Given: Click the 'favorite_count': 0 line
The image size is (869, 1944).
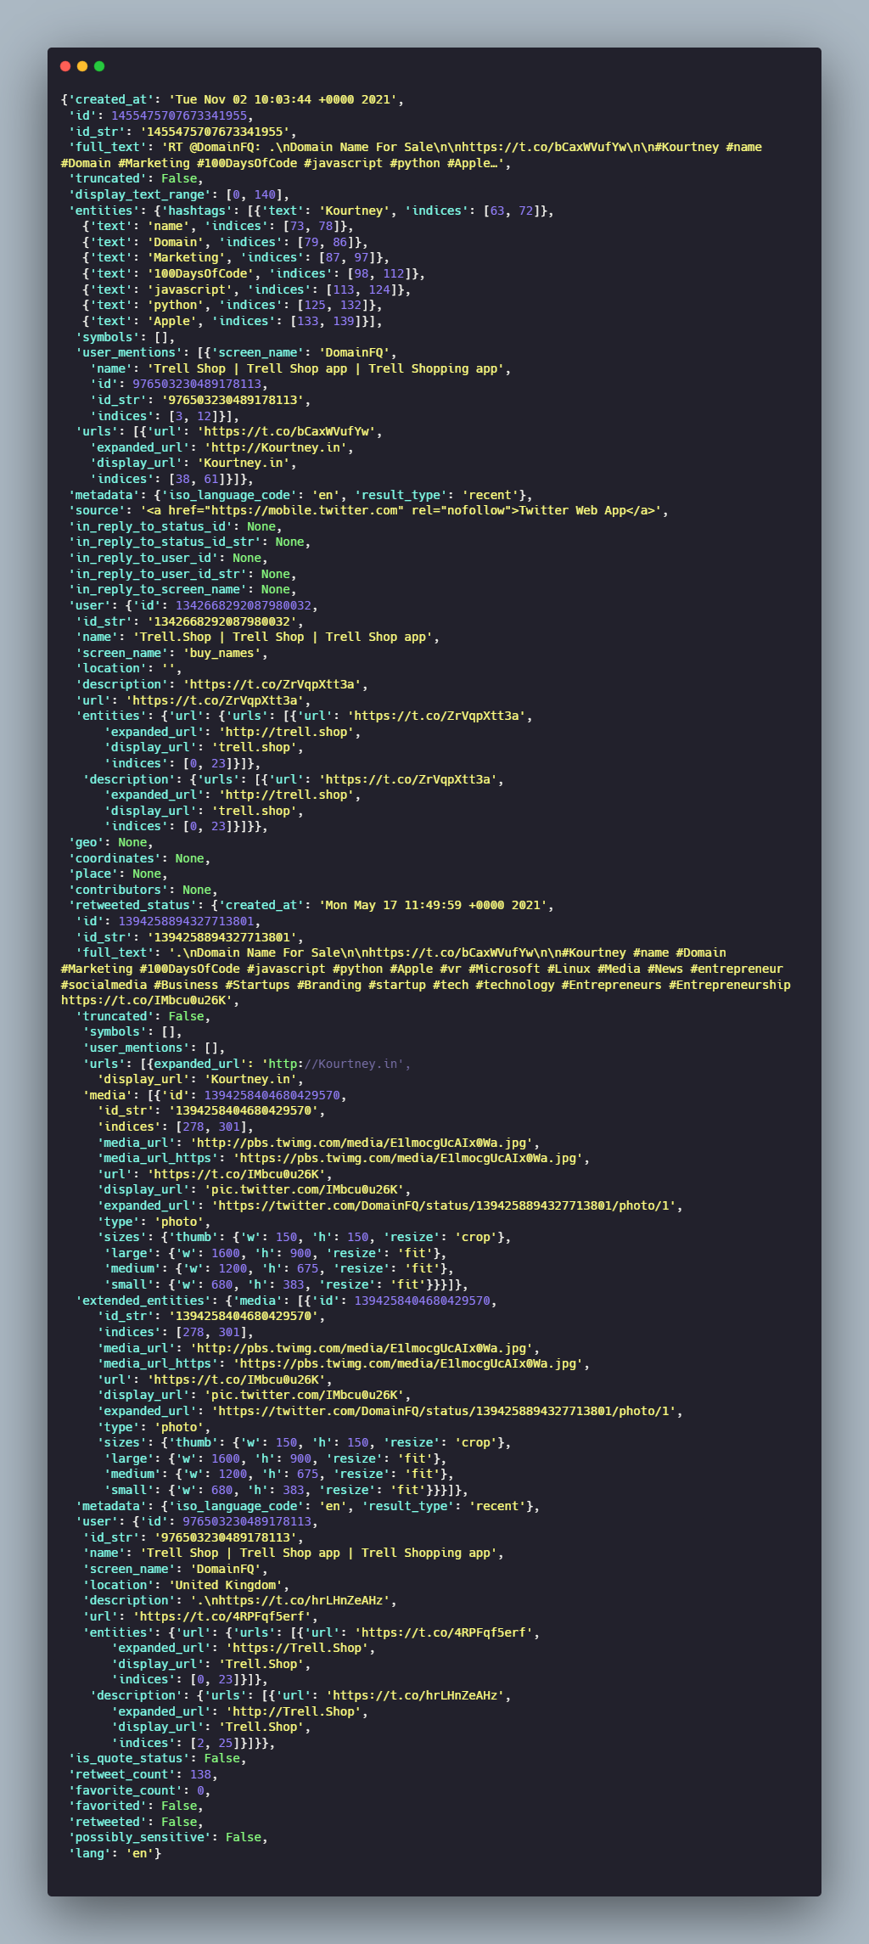Looking at the screenshot, I should [139, 1790].
